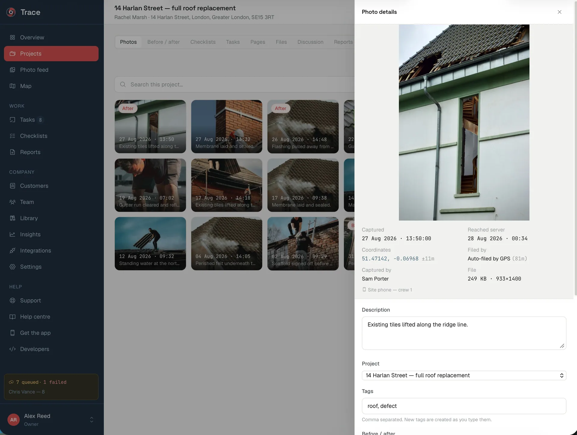Open the 04 Aug 14:05 perished felt photo
This screenshot has height=435, width=577.
[x=227, y=244]
